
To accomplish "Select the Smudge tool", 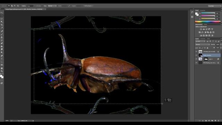I will pos(2,49).
